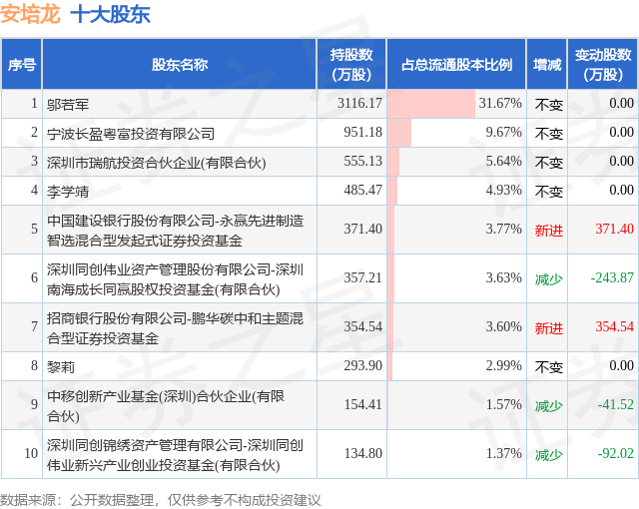Click percentage 1.37%

pyautogui.click(x=503, y=453)
